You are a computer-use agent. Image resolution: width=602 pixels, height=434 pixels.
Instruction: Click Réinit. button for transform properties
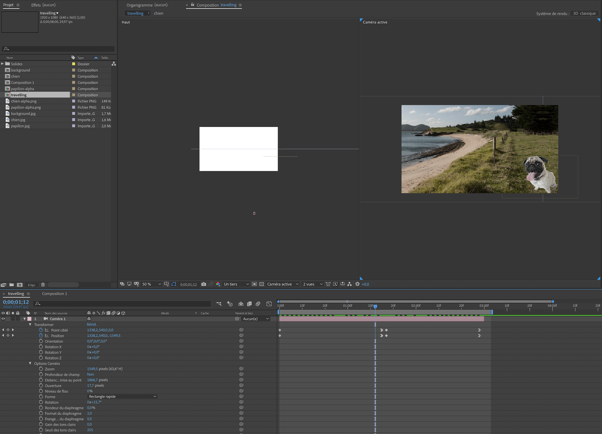click(93, 324)
